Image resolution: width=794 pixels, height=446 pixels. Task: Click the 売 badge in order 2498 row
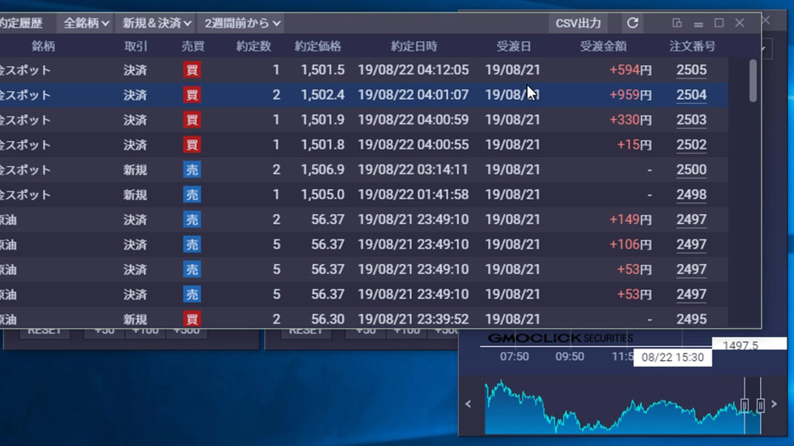coord(192,195)
